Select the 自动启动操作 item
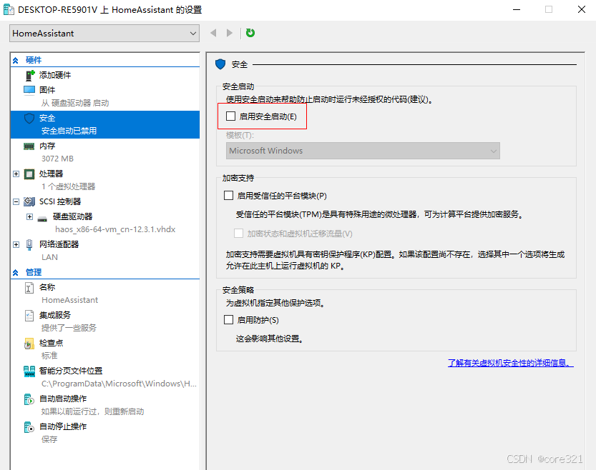Image resolution: width=596 pixels, height=470 pixels. click(x=63, y=399)
